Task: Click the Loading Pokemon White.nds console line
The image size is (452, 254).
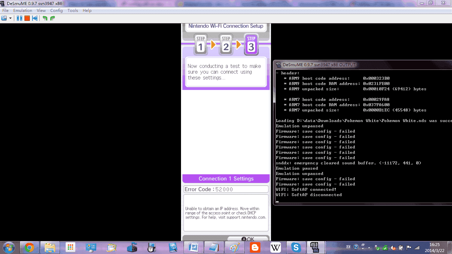Action: (364, 121)
